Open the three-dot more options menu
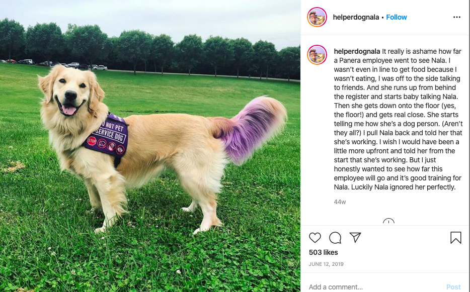This screenshot has width=470, height=292. pyautogui.click(x=456, y=17)
